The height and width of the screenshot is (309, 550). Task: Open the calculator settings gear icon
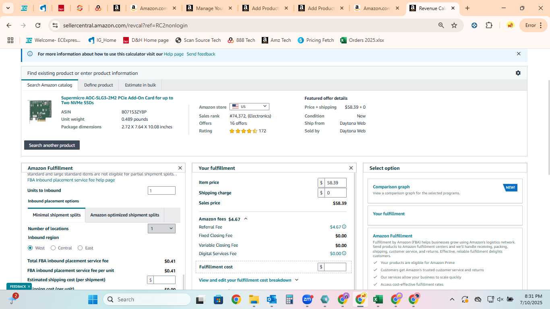pyautogui.click(x=518, y=73)
